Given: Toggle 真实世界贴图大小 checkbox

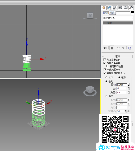Looking at the screenshot, I should tap(105, 73).
